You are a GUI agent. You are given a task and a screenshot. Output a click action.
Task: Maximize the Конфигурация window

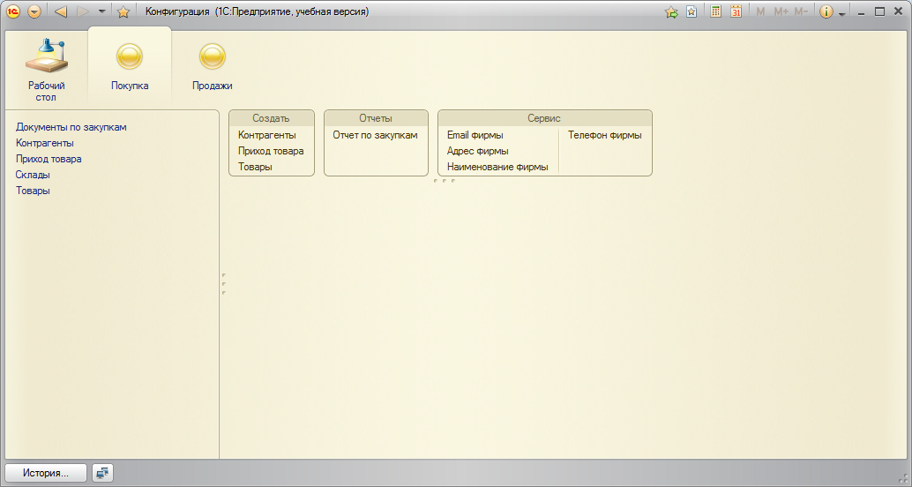pyautogui.click(x=880, y=11)
